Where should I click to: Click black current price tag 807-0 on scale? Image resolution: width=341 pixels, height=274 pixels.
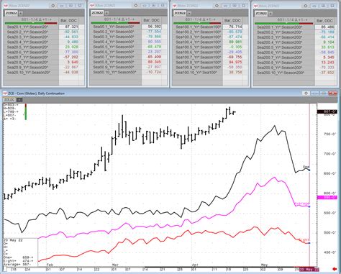tap(327, 111)
